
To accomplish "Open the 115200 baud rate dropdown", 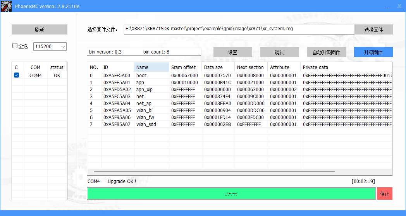I will pos(50,47).
